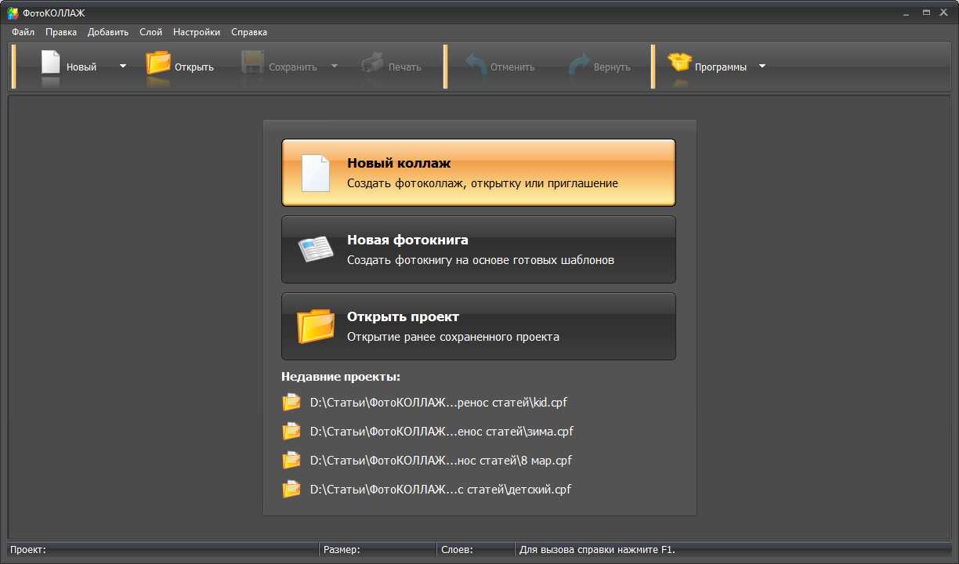Open the Справка menu
The height and width of the screenshot is (564, 959).
click(x=249, y=32)
